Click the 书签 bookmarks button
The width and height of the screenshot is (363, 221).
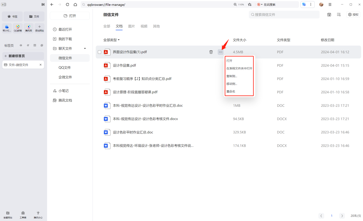(x=12, y=16)
